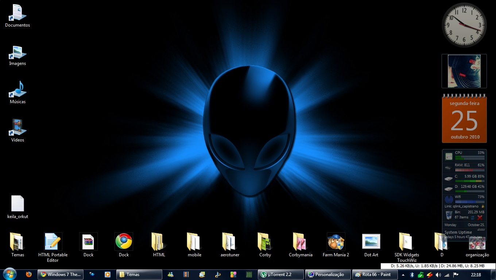Select the mobile folder icon

click(x=194, y=241)
